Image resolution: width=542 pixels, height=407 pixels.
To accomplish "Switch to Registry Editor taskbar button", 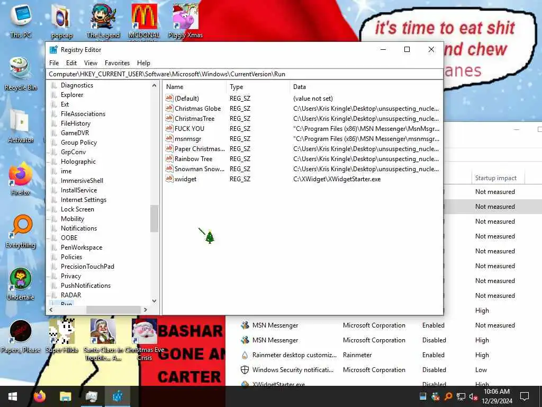I will (117, 396).
